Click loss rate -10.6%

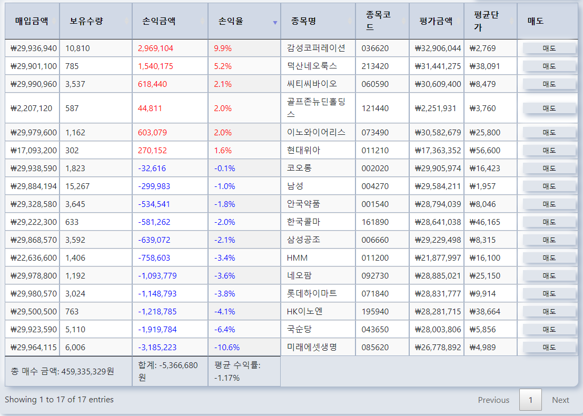pos(227,348)
